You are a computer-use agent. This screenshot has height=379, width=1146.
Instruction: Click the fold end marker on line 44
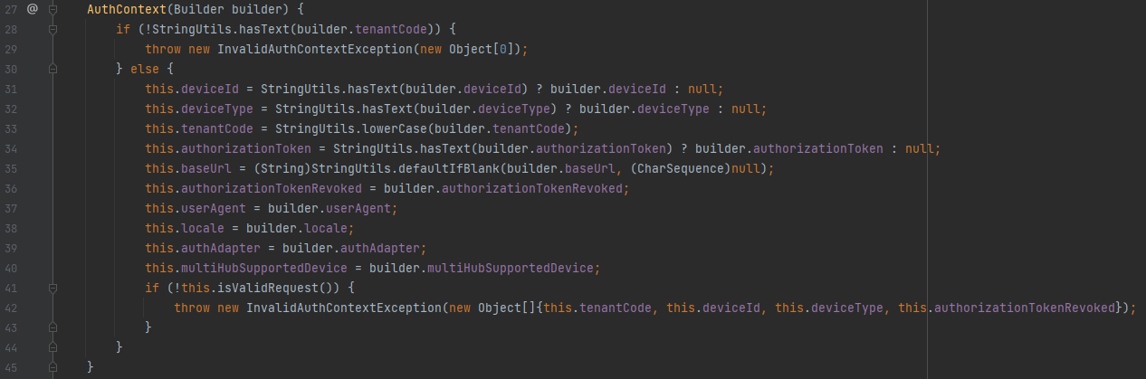tap(53, 347)
